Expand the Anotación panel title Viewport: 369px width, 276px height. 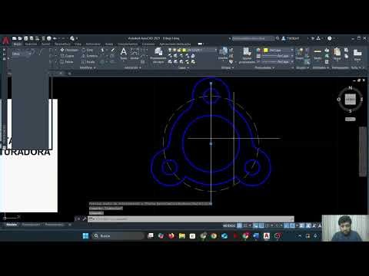(x=132, y=67)
